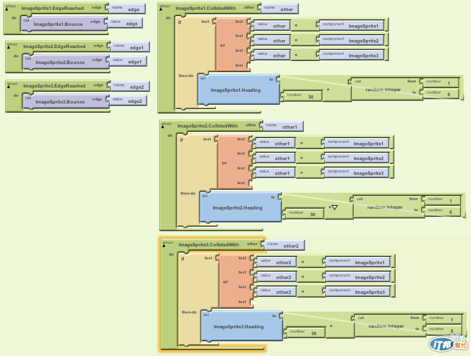This screenshot has width=471, height=356.
Task: Collapse the ImageSprite3.CollidedWith block triangle
Action: coord(164,246)
